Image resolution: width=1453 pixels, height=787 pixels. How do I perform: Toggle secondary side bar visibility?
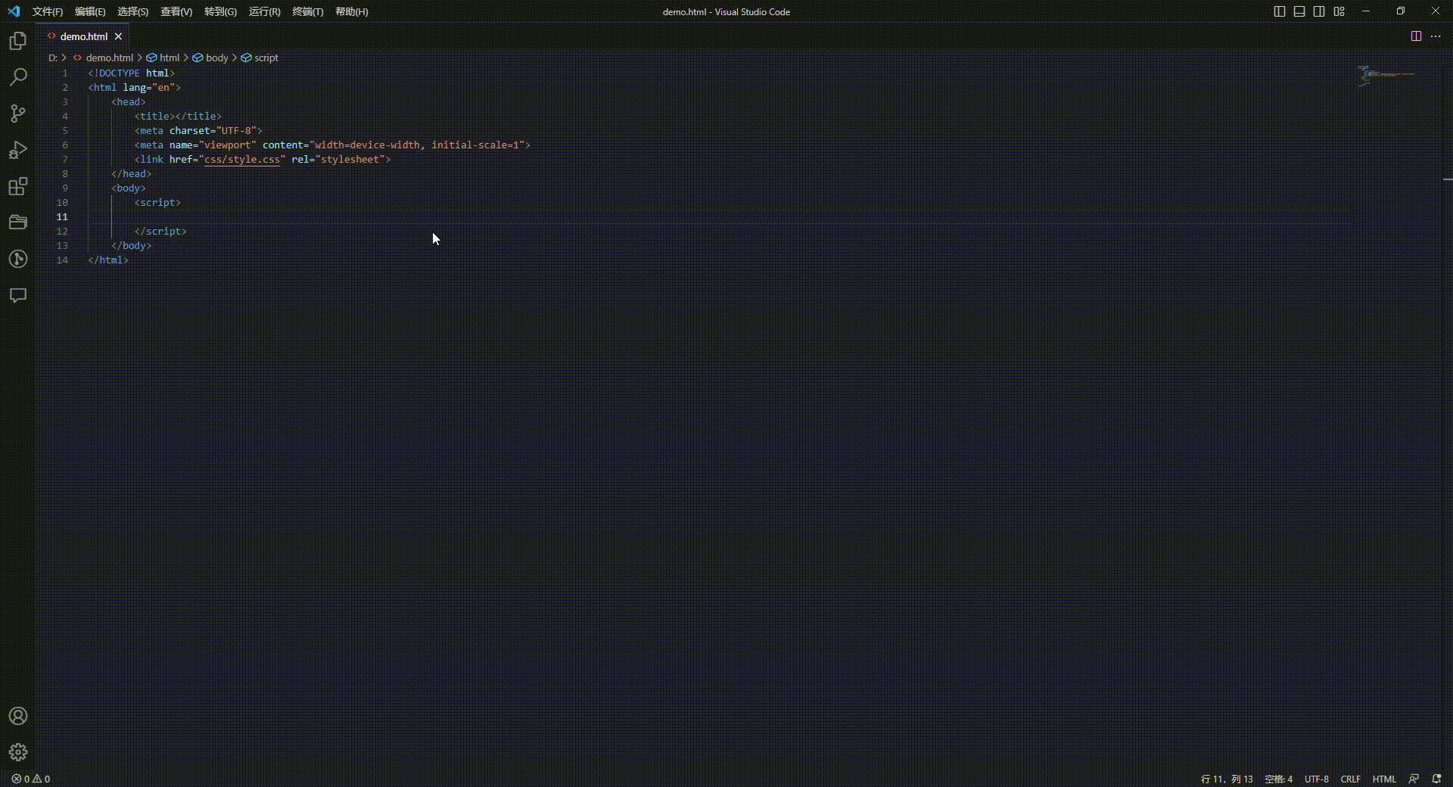tap(1318, 11)
